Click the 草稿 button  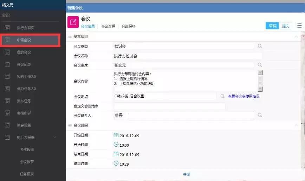pyautogui.click(x=272, y=26)
